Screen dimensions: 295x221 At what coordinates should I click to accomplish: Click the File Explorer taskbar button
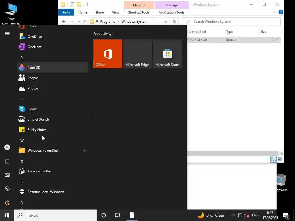[132, 215]
